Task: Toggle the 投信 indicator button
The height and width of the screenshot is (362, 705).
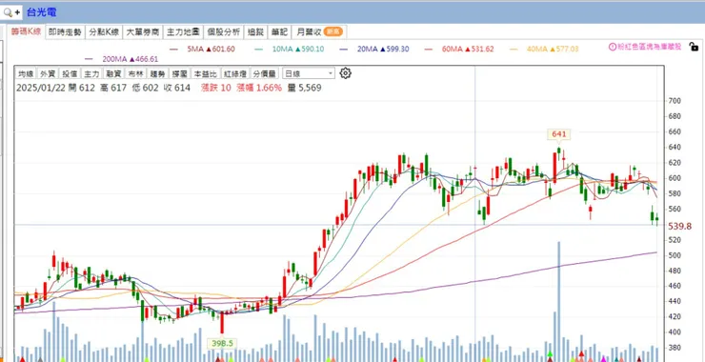Action: (x=70, y=73)
